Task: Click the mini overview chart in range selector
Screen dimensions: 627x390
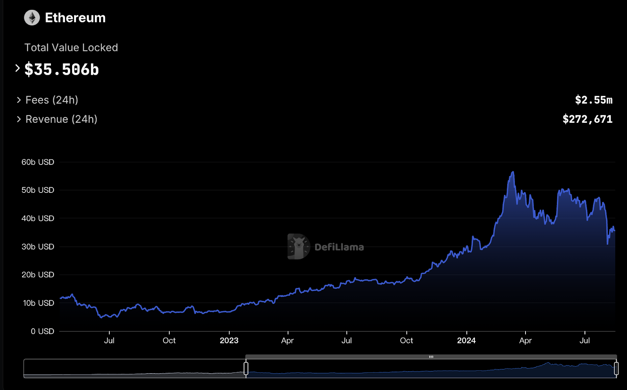Action: tap(319, 368)
